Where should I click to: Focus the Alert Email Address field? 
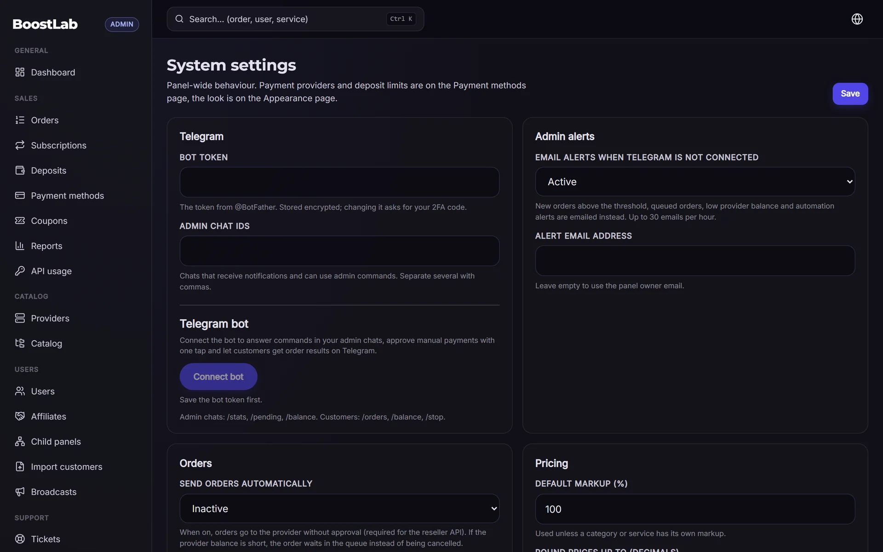click(695, 261)
